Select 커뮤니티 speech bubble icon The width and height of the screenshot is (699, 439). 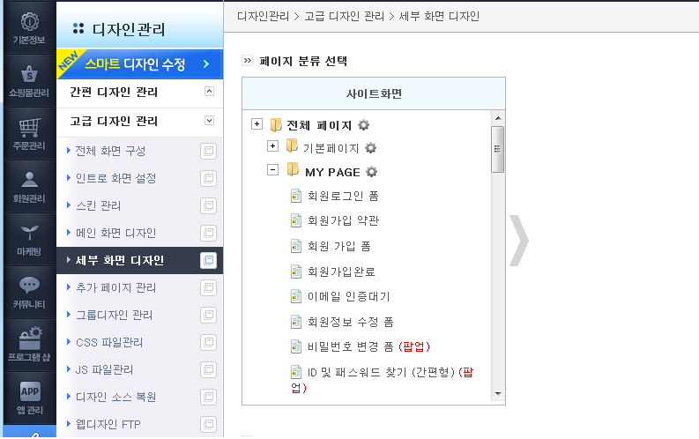tap(29, 286)
